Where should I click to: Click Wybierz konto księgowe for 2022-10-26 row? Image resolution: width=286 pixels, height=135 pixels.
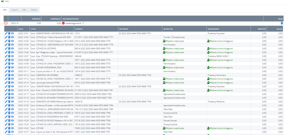coord(220,128)
